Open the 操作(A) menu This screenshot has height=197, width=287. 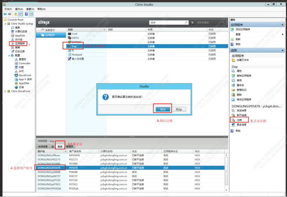[x=19, y=9]
